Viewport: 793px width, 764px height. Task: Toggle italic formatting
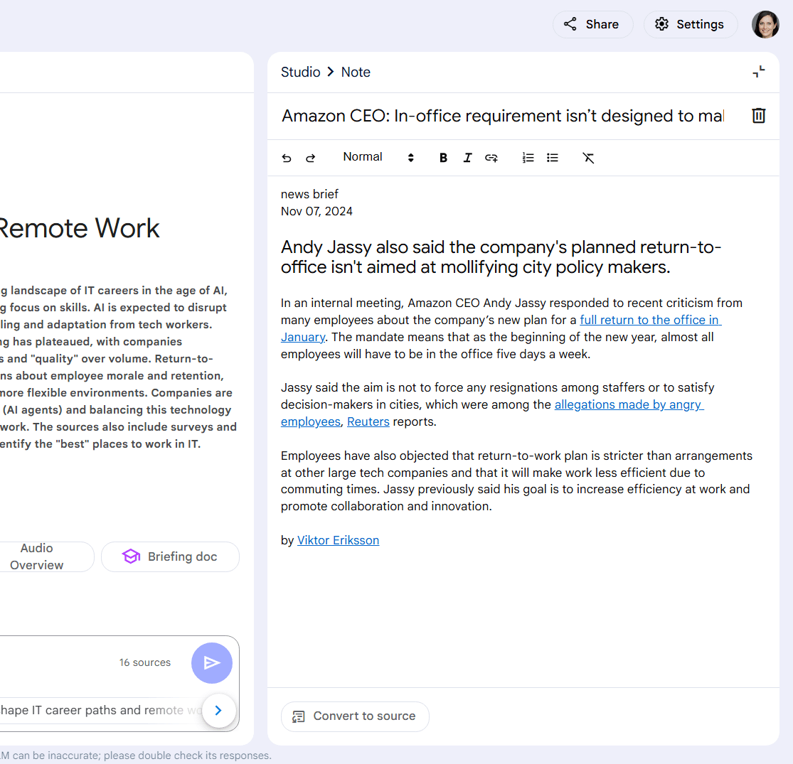[467, 158]
